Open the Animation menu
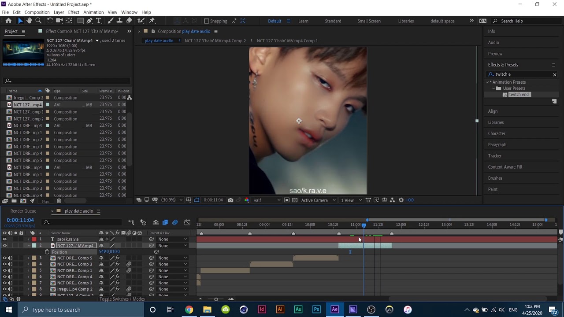 [x=93, y=12]
